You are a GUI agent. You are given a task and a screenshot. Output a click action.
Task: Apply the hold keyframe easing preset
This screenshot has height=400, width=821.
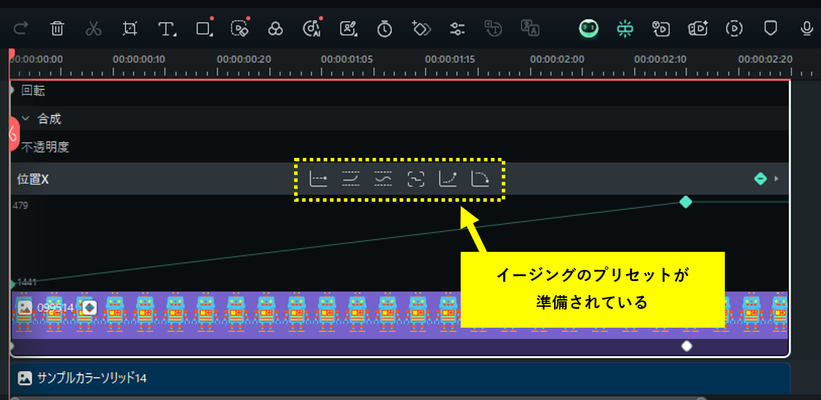(319, 179)
